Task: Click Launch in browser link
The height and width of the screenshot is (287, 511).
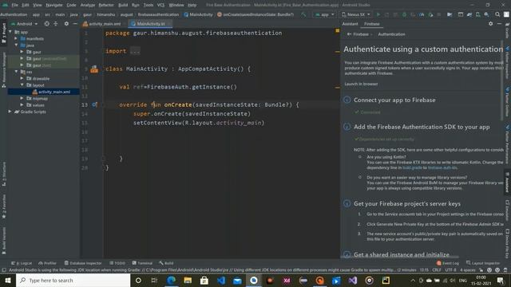Action: point(361,84)
